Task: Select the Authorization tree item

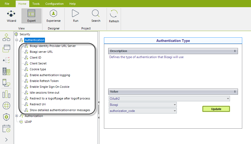Action: [34, 116]
